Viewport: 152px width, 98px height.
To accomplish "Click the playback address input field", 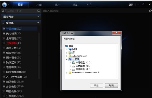I will pyautogui.click(x=95, y=11).
